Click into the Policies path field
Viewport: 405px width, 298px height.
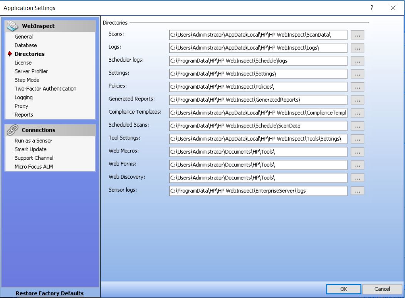coord(258,87)
